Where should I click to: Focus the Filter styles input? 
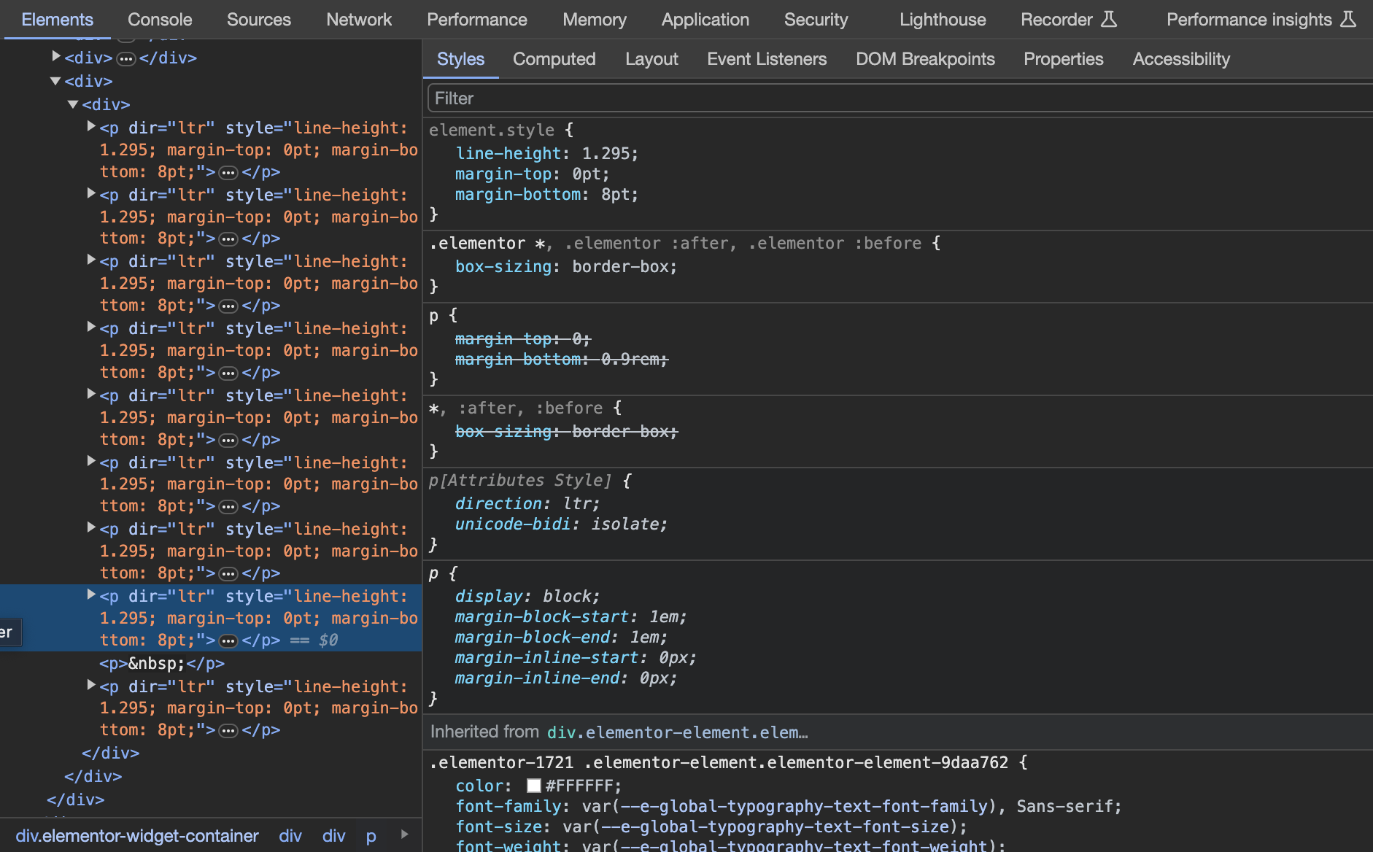pos(897,98)
